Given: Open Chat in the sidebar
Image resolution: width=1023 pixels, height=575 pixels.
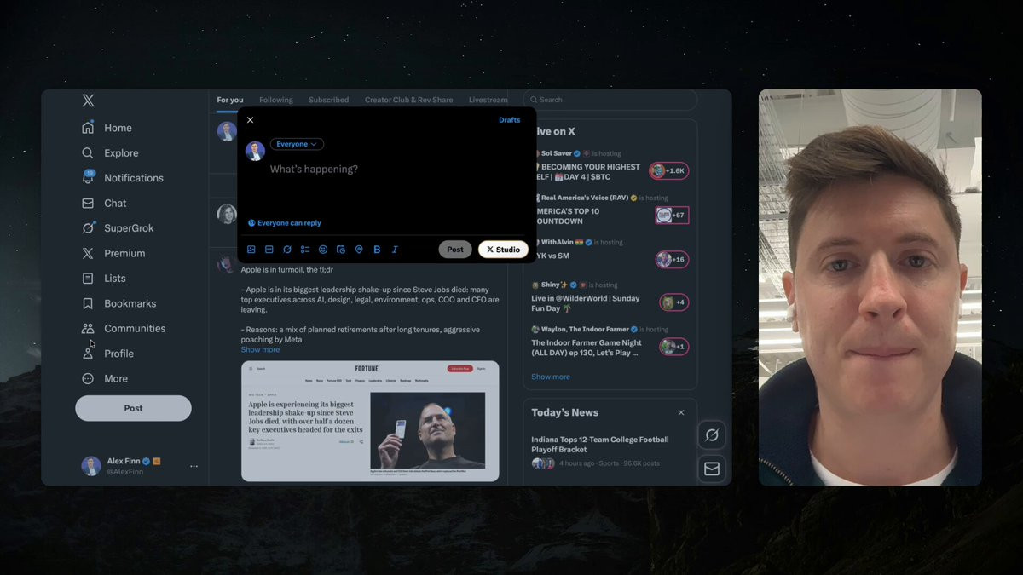Looking at the screenshot, I should [x=104, y=204].
